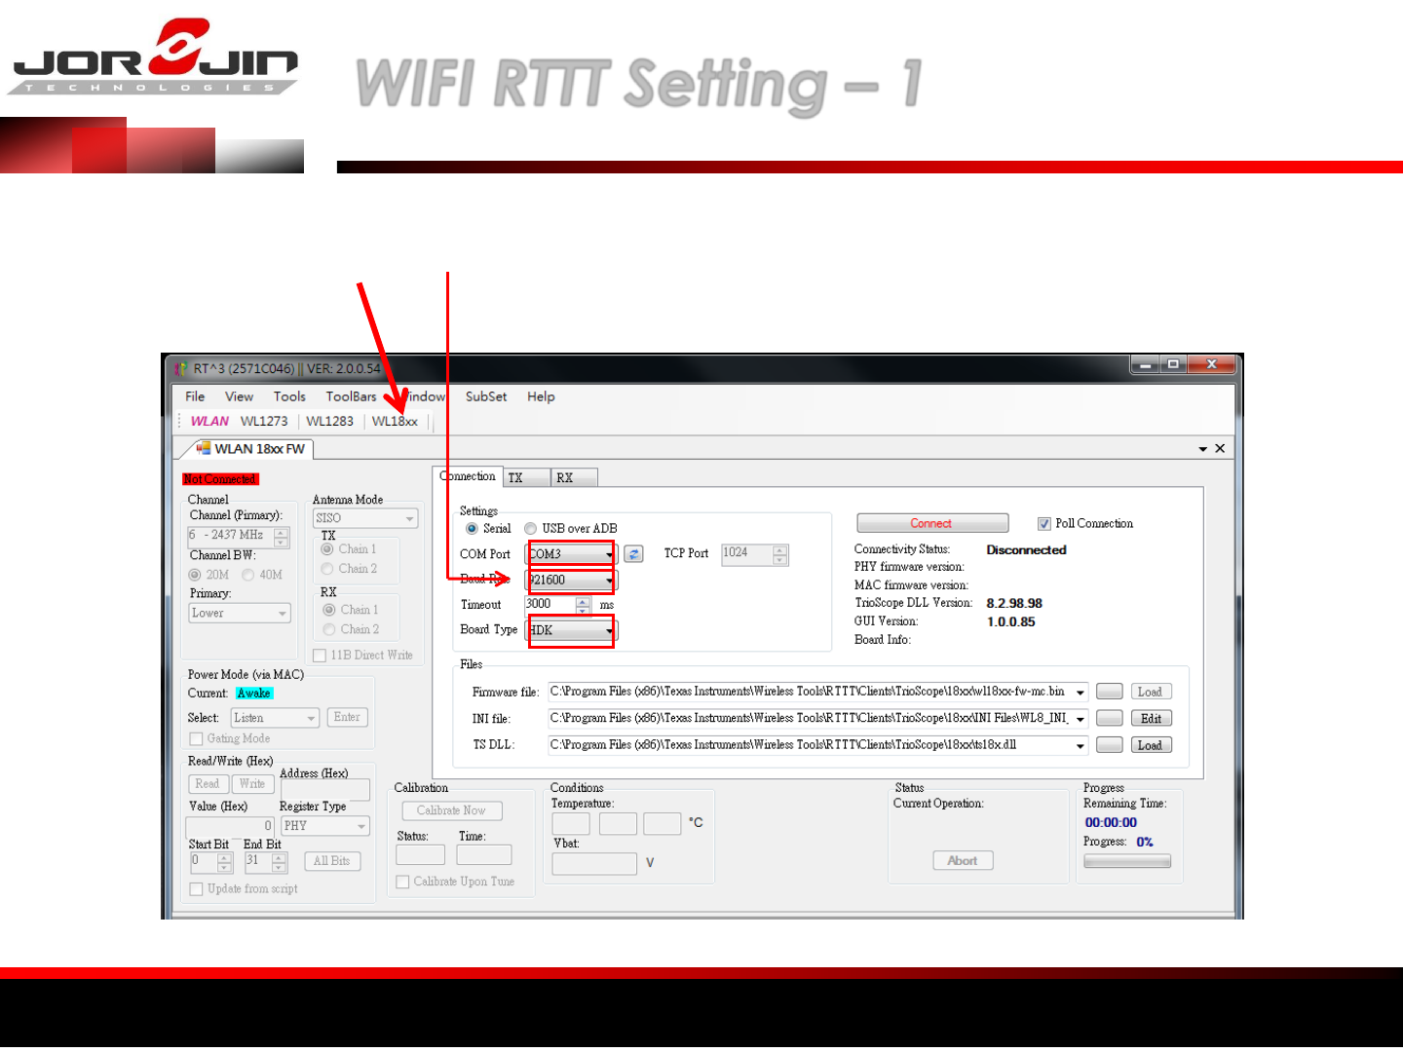Select USB over ADB connection

pyautogui.click(x=531, y=529)
